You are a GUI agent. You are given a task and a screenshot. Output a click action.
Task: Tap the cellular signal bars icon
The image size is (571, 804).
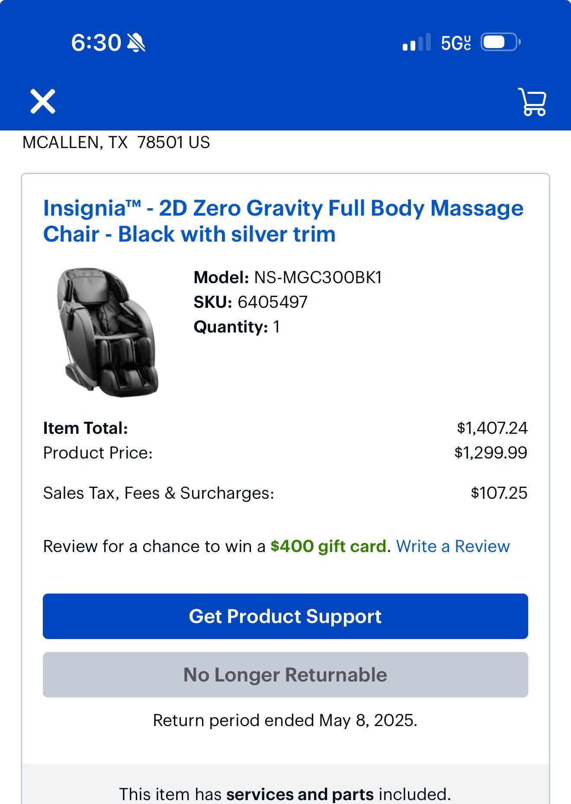[416, 42]
